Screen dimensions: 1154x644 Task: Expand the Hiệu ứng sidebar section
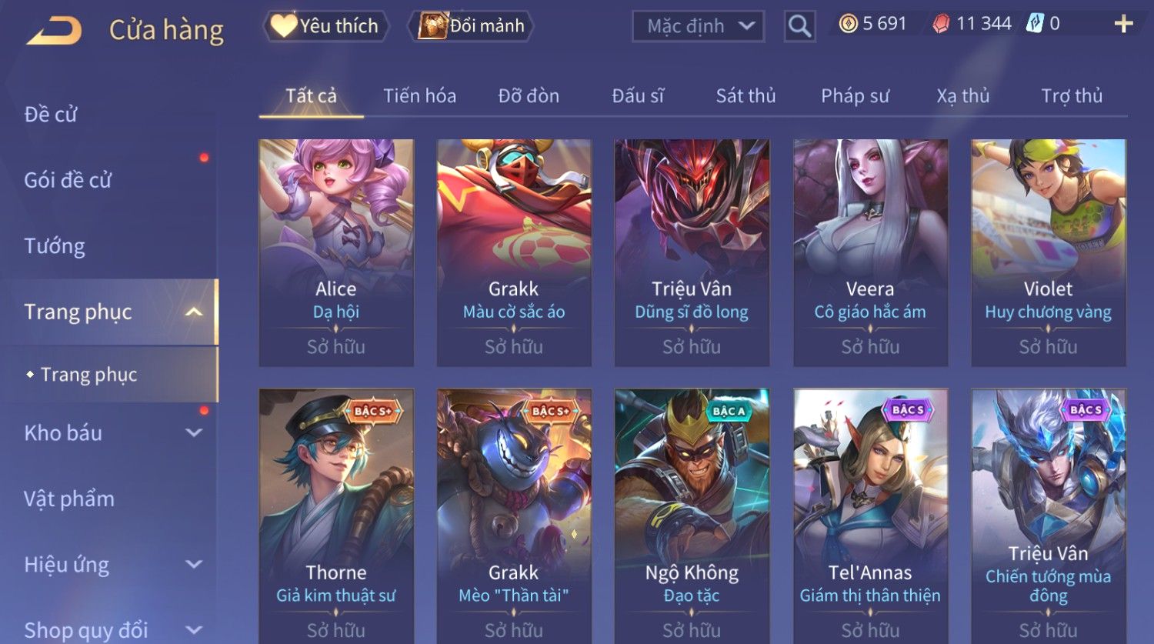point(194,564)
